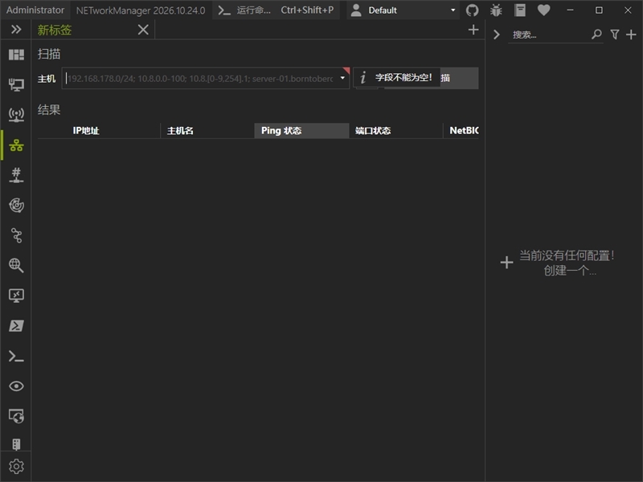Screen dimensions: 643x482
Task: Open the Port Scanner tool
Action: 16,175
